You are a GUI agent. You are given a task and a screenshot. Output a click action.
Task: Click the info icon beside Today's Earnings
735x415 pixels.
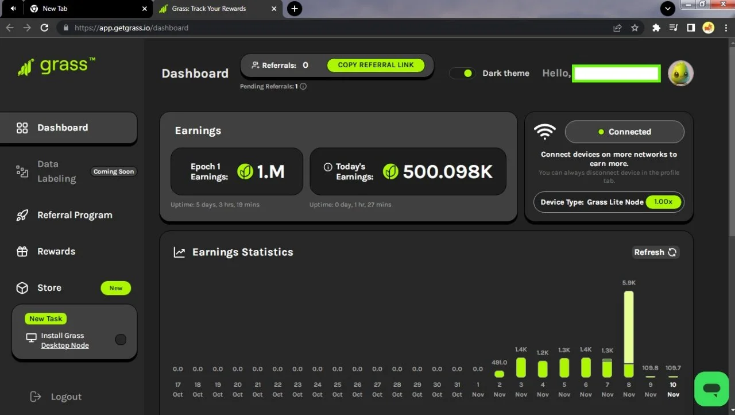coord(328,167)
